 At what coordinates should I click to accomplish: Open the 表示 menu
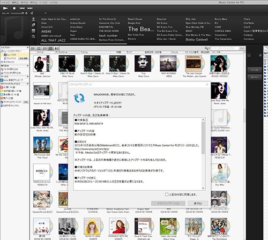[25, 3]
